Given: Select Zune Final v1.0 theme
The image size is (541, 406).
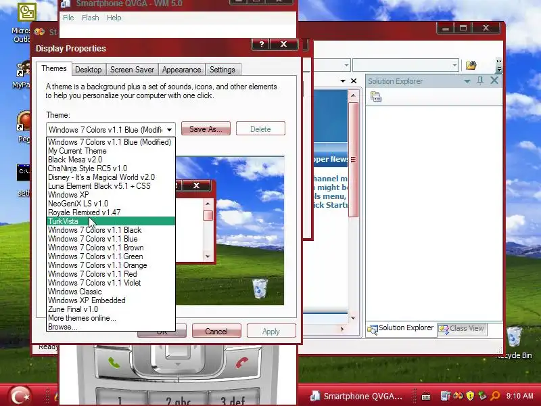Looking at the screenshot, I should 110,309.
